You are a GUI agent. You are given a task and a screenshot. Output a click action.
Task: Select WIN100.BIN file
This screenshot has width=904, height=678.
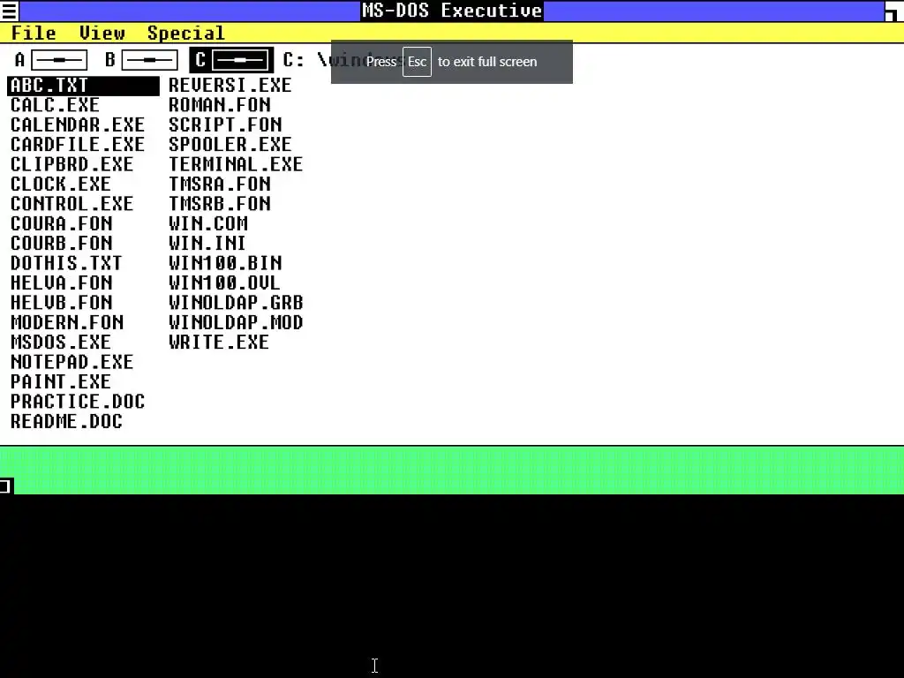[225, 263]
